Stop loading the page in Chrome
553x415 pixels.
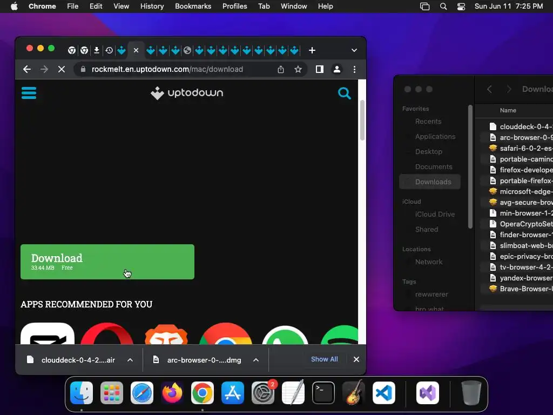tap(62, 69)
